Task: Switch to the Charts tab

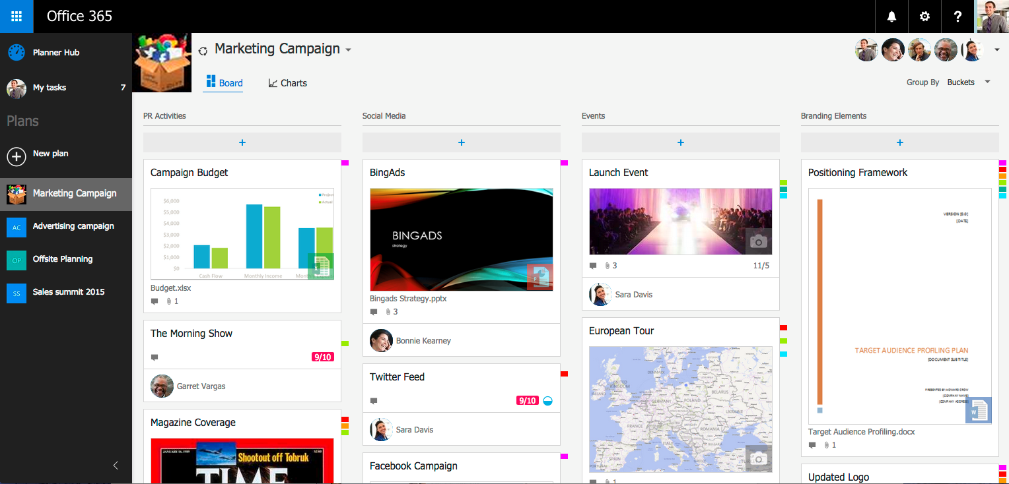Action: coord(287,83)
